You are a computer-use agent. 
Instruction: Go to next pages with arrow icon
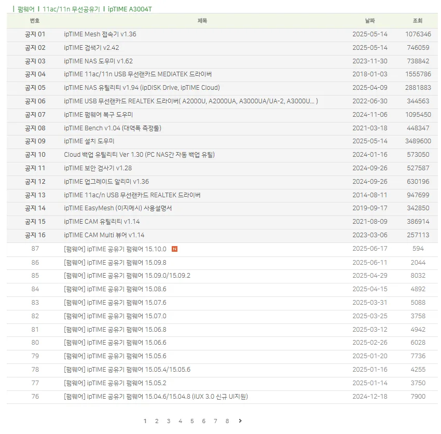[240, 421]
